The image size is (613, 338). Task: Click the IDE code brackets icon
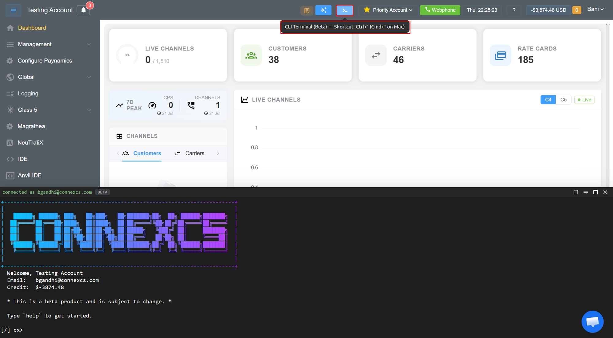(x=10, y=159)
